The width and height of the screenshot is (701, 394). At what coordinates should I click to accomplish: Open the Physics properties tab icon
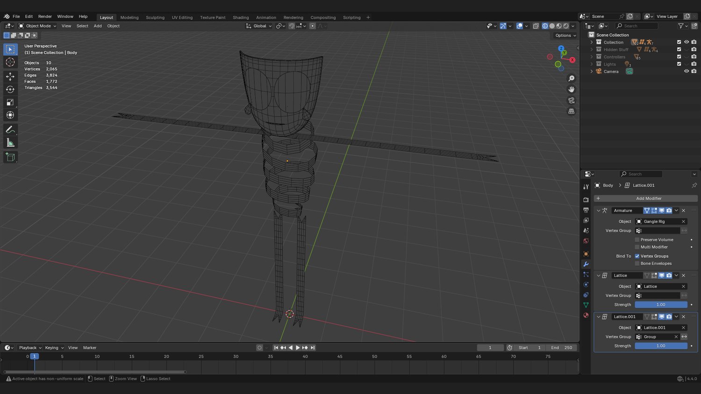(x=586, y=285)
